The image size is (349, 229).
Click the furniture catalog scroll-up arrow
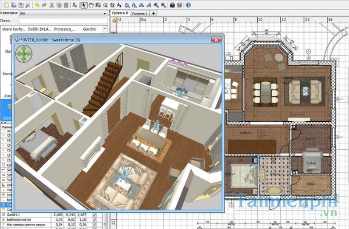point(105,29)
